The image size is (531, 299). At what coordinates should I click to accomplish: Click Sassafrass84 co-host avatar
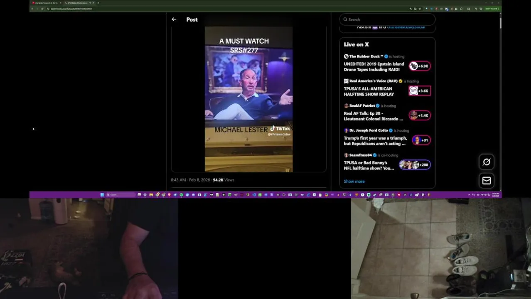tap(346, 155)
